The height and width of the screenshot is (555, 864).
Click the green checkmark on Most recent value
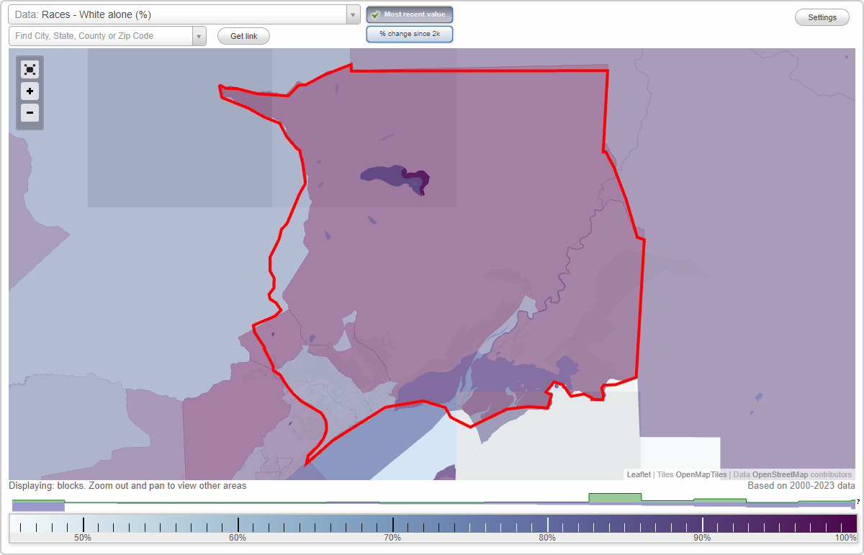pyautogui.click(x=375, y=14)
